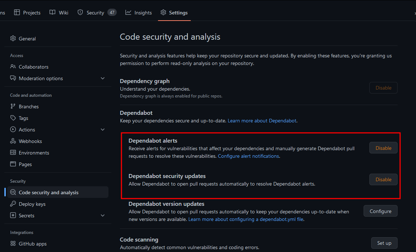Disable Dependabot alerts

(383, 148)
